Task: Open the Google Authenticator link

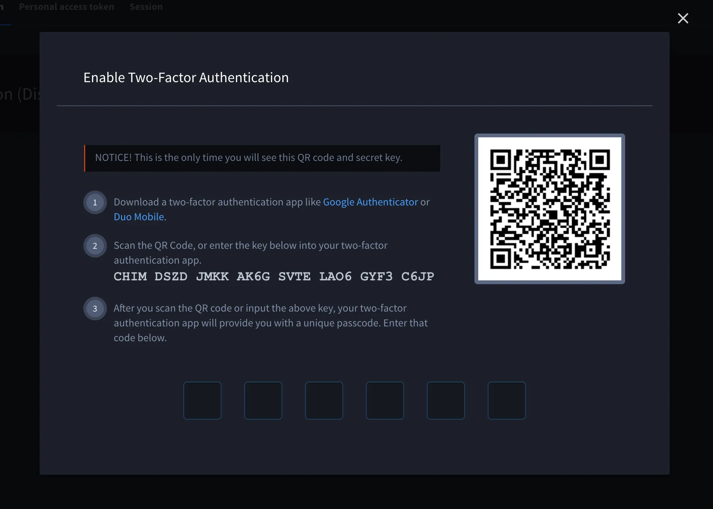Action: (x=370, y=202)
